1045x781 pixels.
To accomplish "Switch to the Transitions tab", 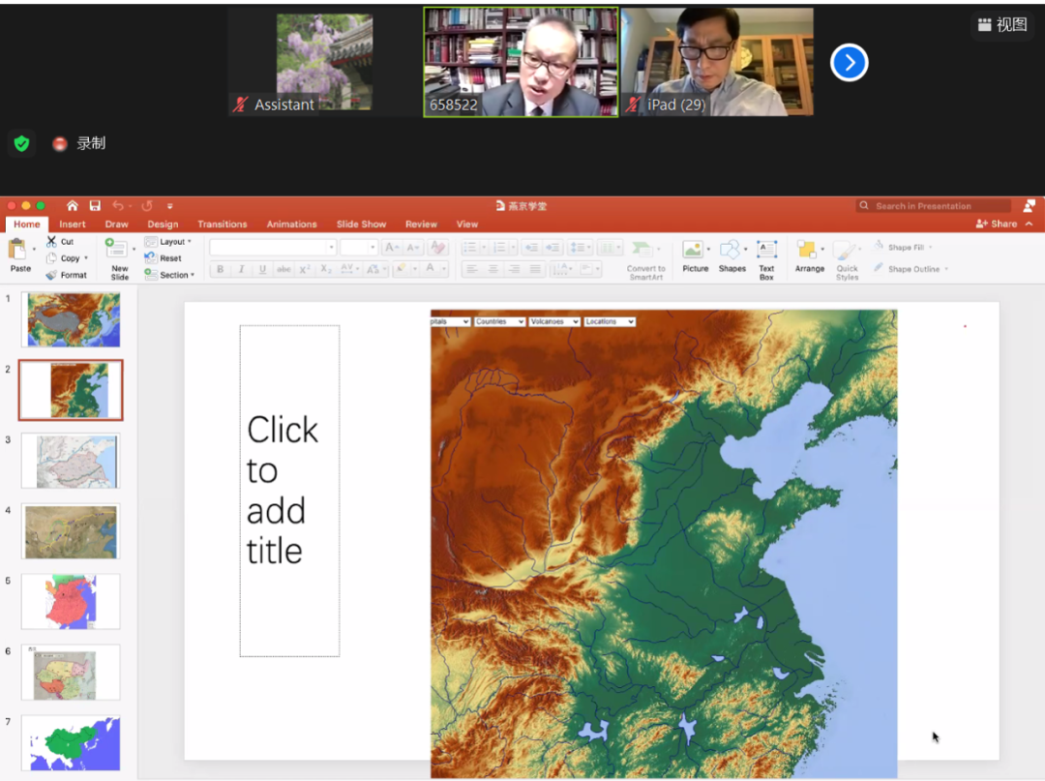I will click(x=222, y=225).
